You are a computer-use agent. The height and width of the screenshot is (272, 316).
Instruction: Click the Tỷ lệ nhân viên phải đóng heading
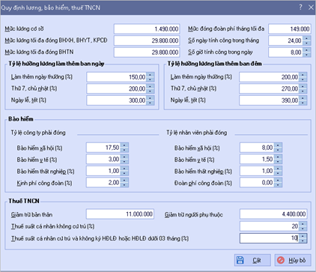(197, 133)
